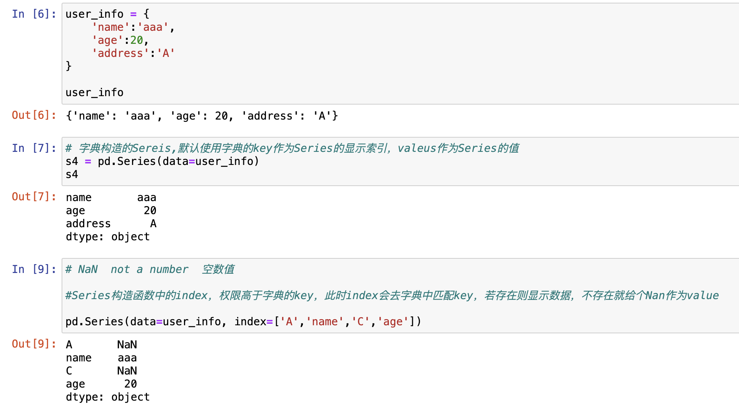
Task: Click the Chinese comment in cell 7
Action: pos(292,148)
